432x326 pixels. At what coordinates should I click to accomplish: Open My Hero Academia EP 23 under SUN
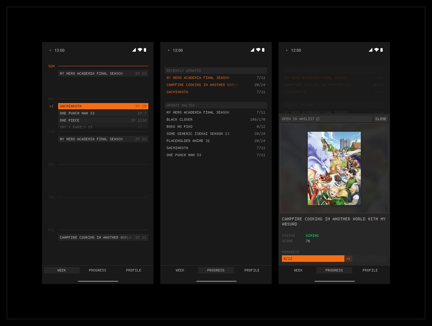(103, 73)
